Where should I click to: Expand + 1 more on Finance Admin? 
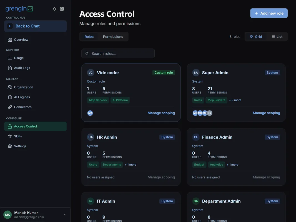[x=233, y=165]
